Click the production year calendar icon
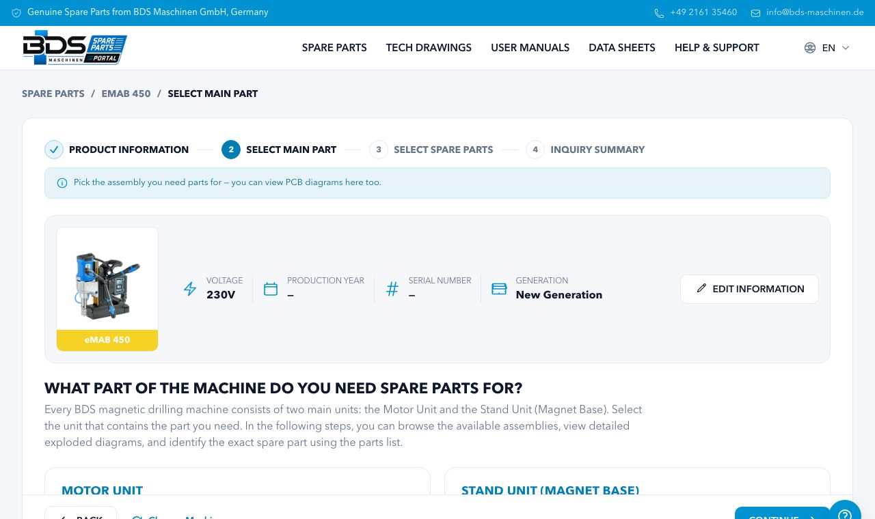 [271, 289]
